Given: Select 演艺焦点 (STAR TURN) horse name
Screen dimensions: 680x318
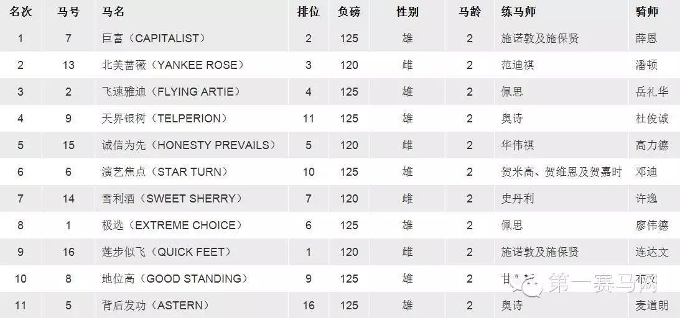Looking at the screenshot, I should click(165, 172).
